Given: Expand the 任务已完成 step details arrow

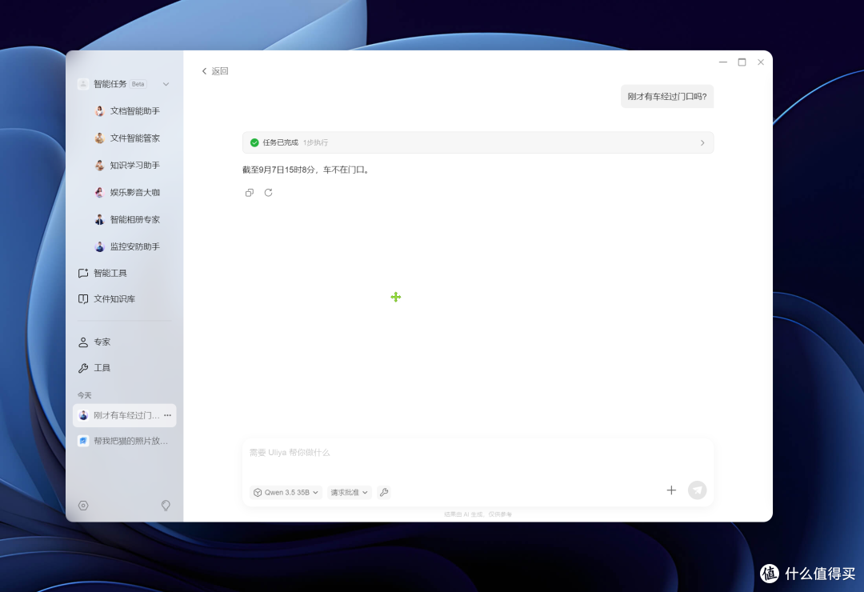Looking at the screenshot, I should pyautogui.click(x=702, y=142).
